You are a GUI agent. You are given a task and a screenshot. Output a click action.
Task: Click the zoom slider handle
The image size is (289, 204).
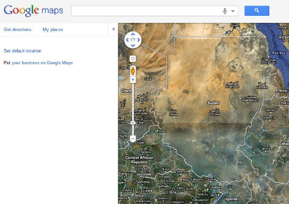click(x=133, y=123)
